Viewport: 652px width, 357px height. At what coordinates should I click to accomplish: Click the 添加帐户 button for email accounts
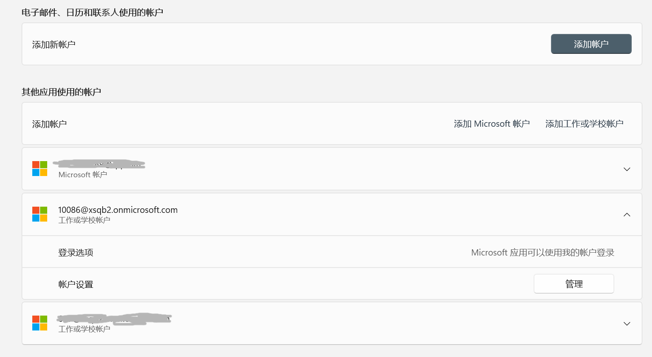click(591, 44)
